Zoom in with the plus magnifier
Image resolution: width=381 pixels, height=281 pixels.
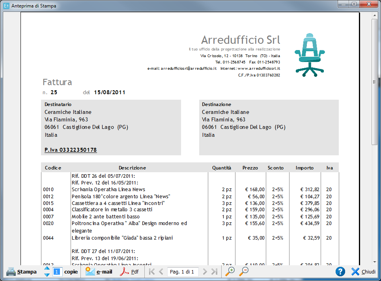pyautogui.click(x=230, y=271)
